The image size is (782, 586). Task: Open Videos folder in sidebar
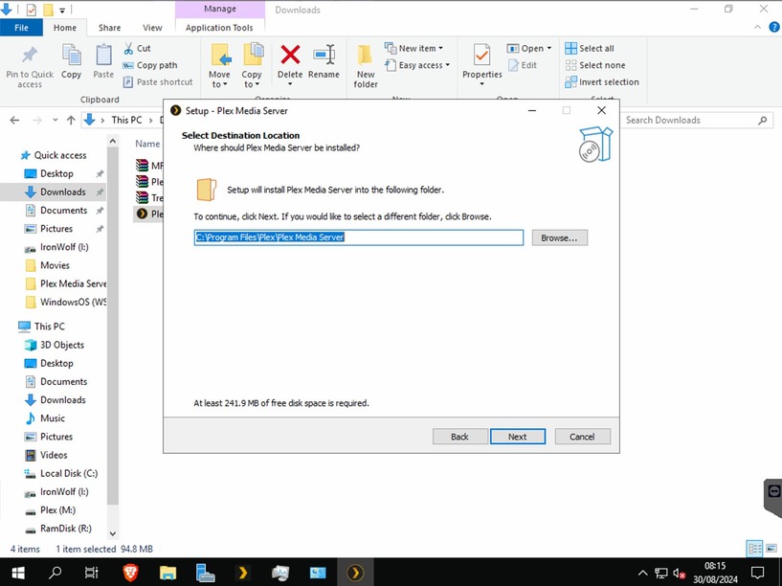tap(46, 455)
